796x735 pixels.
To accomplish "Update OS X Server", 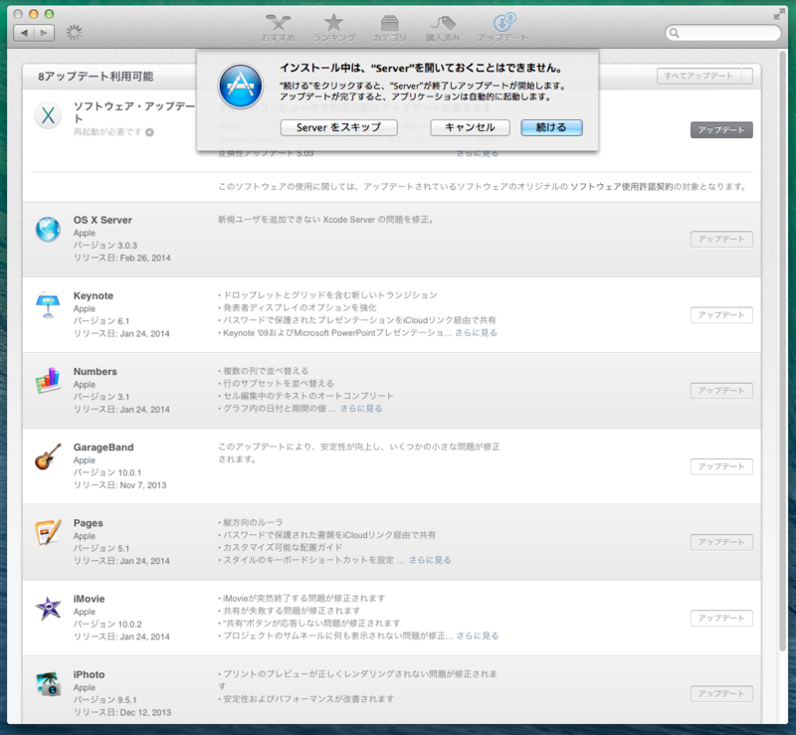I will pyautogui.click(x=721, y=239).
